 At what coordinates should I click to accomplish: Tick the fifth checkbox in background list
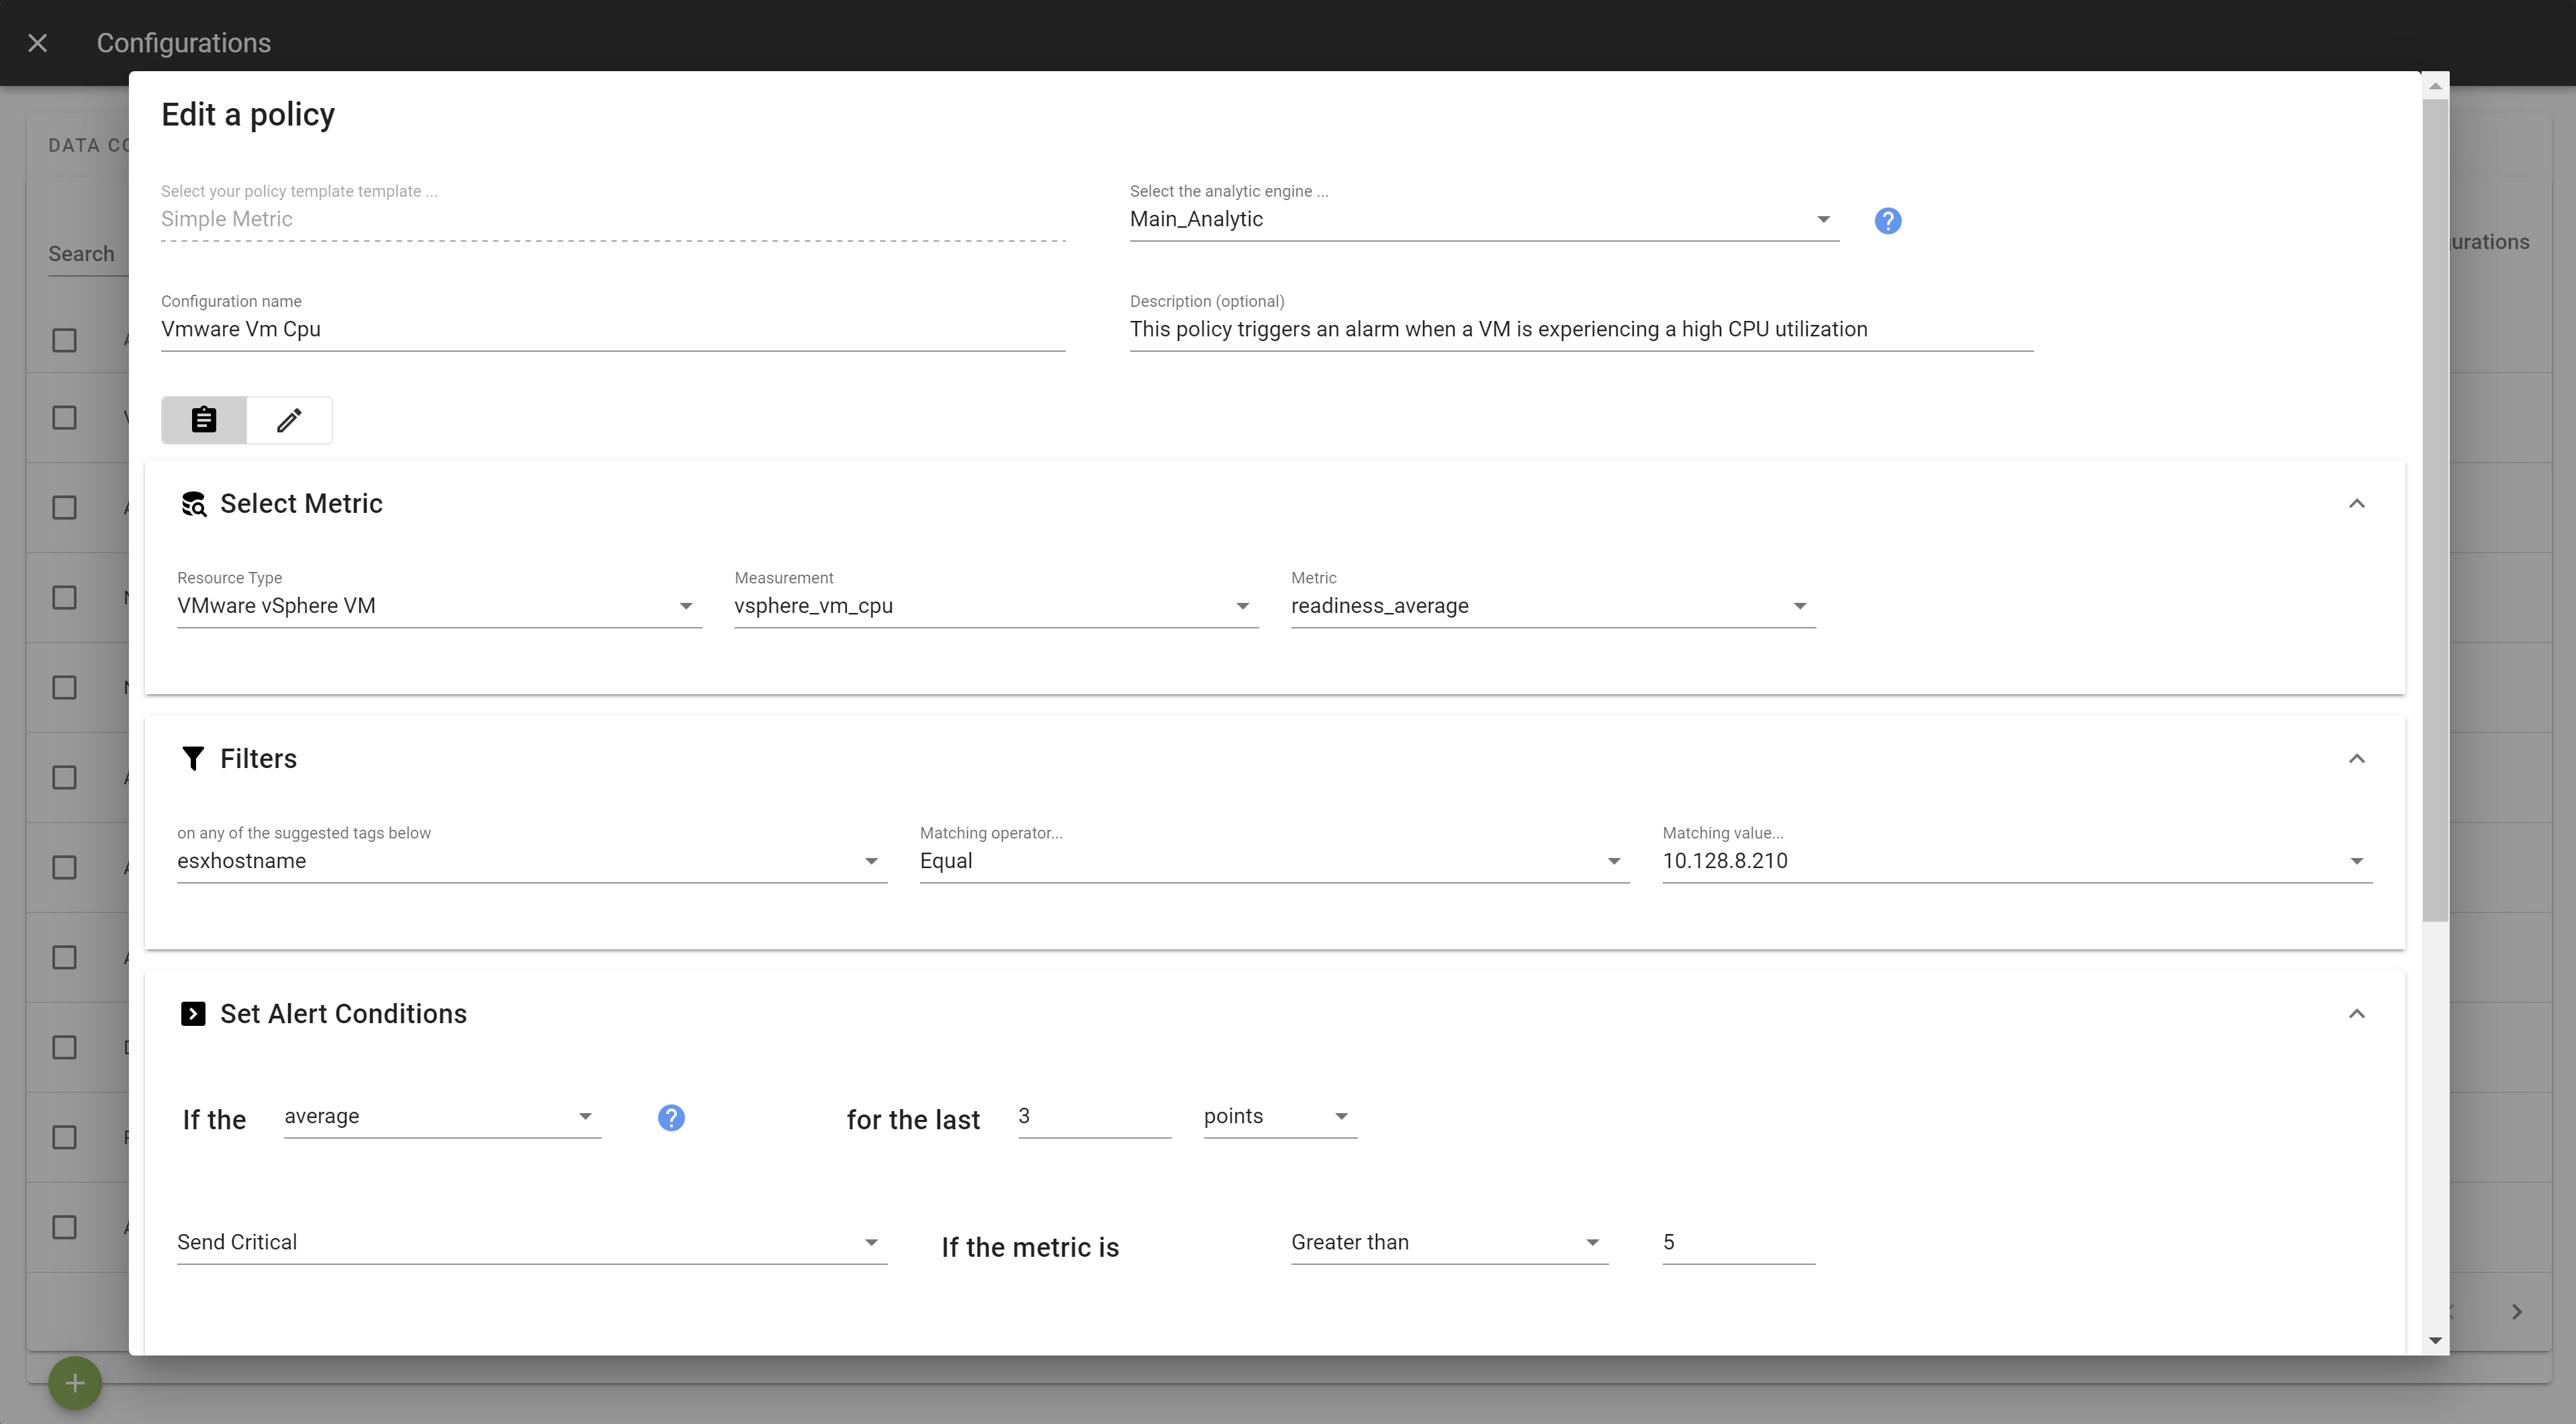click(64, 688)
